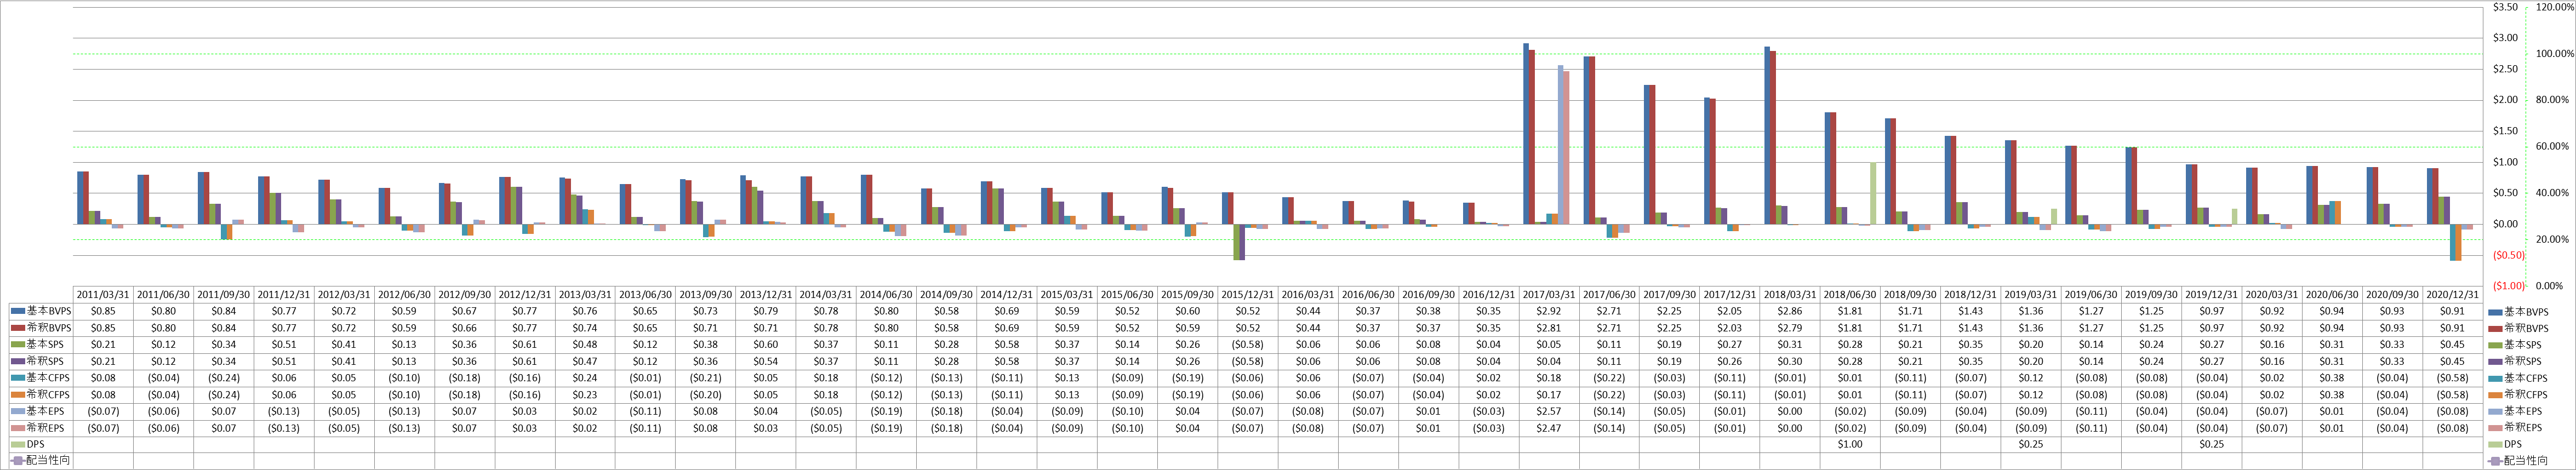The image size is (2576, 470).
Task: Select the 2013/12/31 column header
Action: (766, 295)
